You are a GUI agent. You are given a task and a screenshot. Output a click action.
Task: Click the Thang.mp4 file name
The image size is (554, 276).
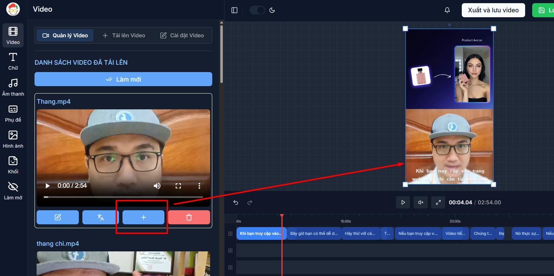click(53, 102)
